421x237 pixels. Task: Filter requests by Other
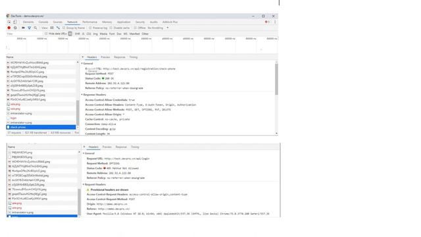coord(145,34)
